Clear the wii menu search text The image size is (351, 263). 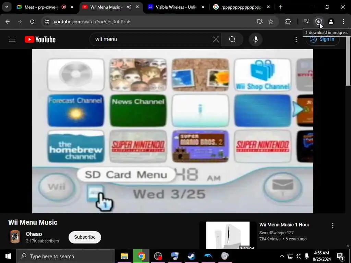pos(216,39)
